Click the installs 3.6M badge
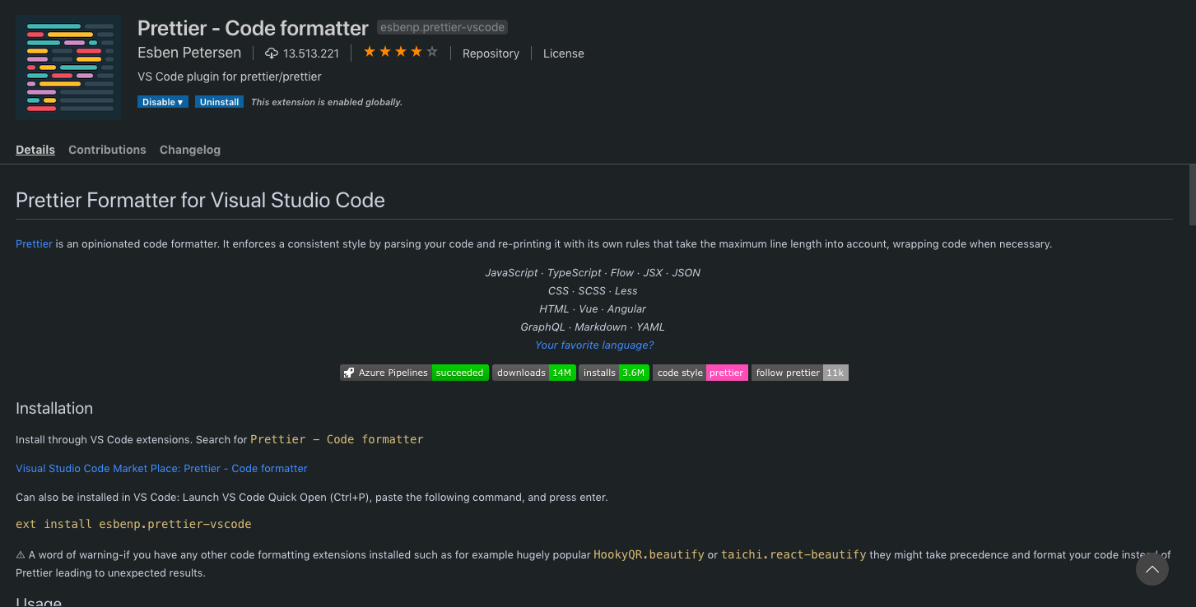 614,373
